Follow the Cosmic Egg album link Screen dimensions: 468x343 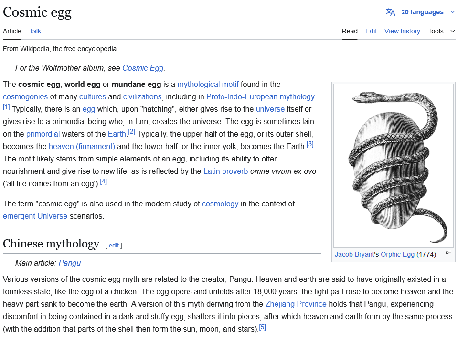(x=143, y=68)
